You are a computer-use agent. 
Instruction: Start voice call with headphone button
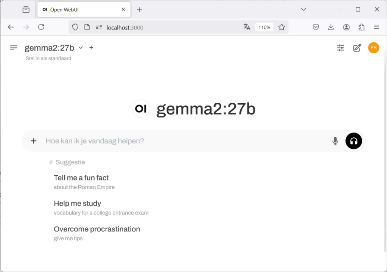353,141
